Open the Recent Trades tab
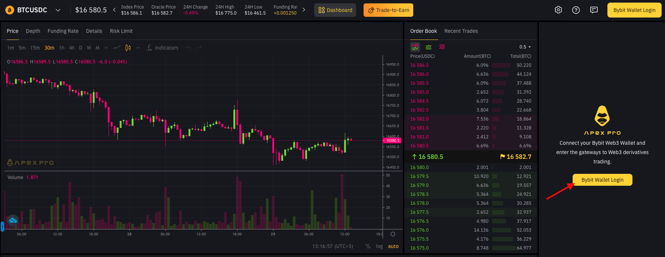 [461, 31]
